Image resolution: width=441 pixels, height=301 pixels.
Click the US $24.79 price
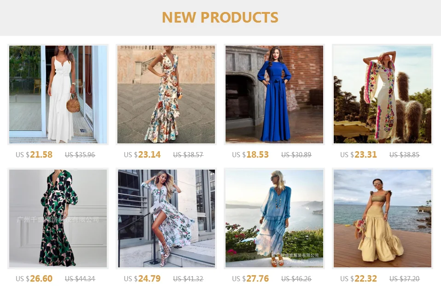(142, 278)
